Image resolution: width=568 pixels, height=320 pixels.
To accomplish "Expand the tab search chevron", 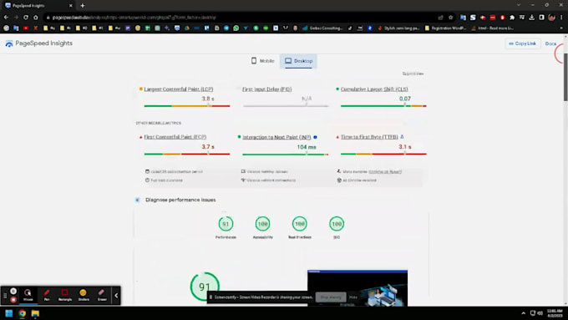I will click(519, 5).
